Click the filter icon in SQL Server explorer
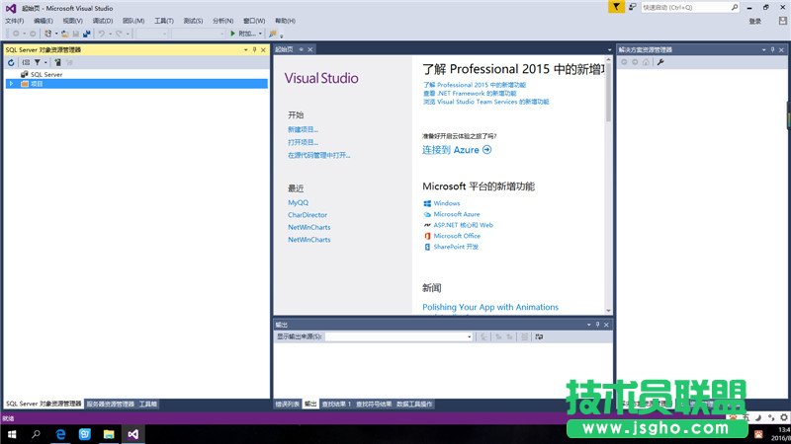The image size is (791, 444). click(38, 62)
